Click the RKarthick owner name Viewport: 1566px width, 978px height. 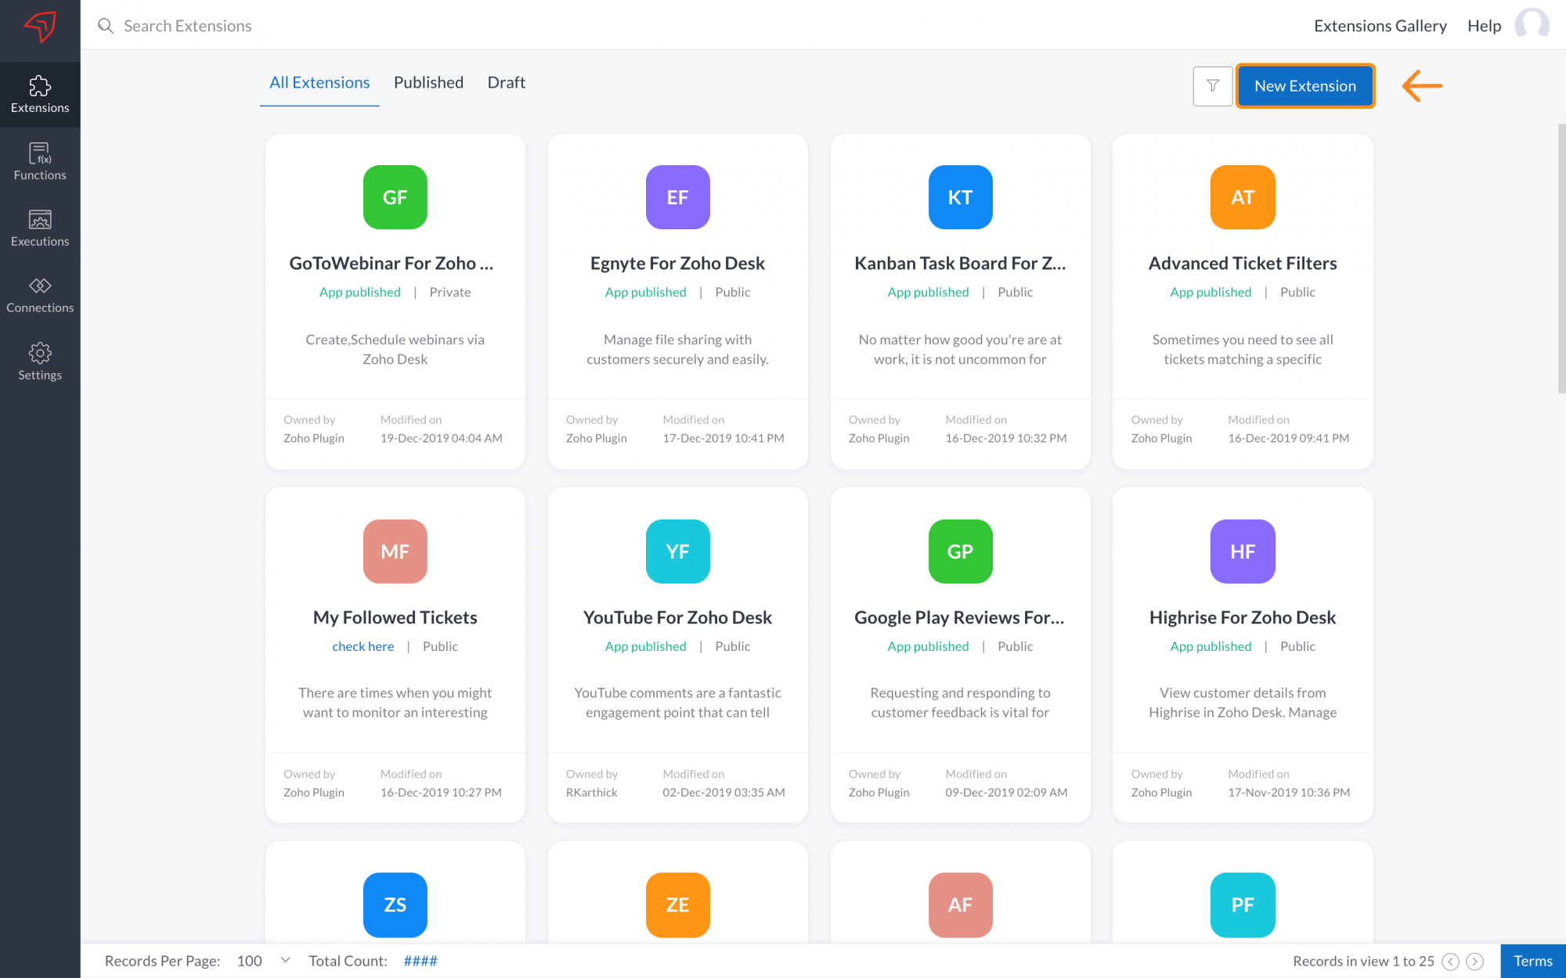coord(591,792)
